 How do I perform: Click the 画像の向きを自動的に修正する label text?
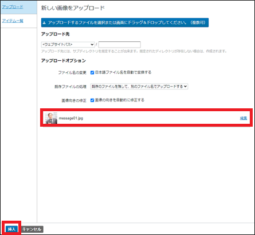point(120,100)
